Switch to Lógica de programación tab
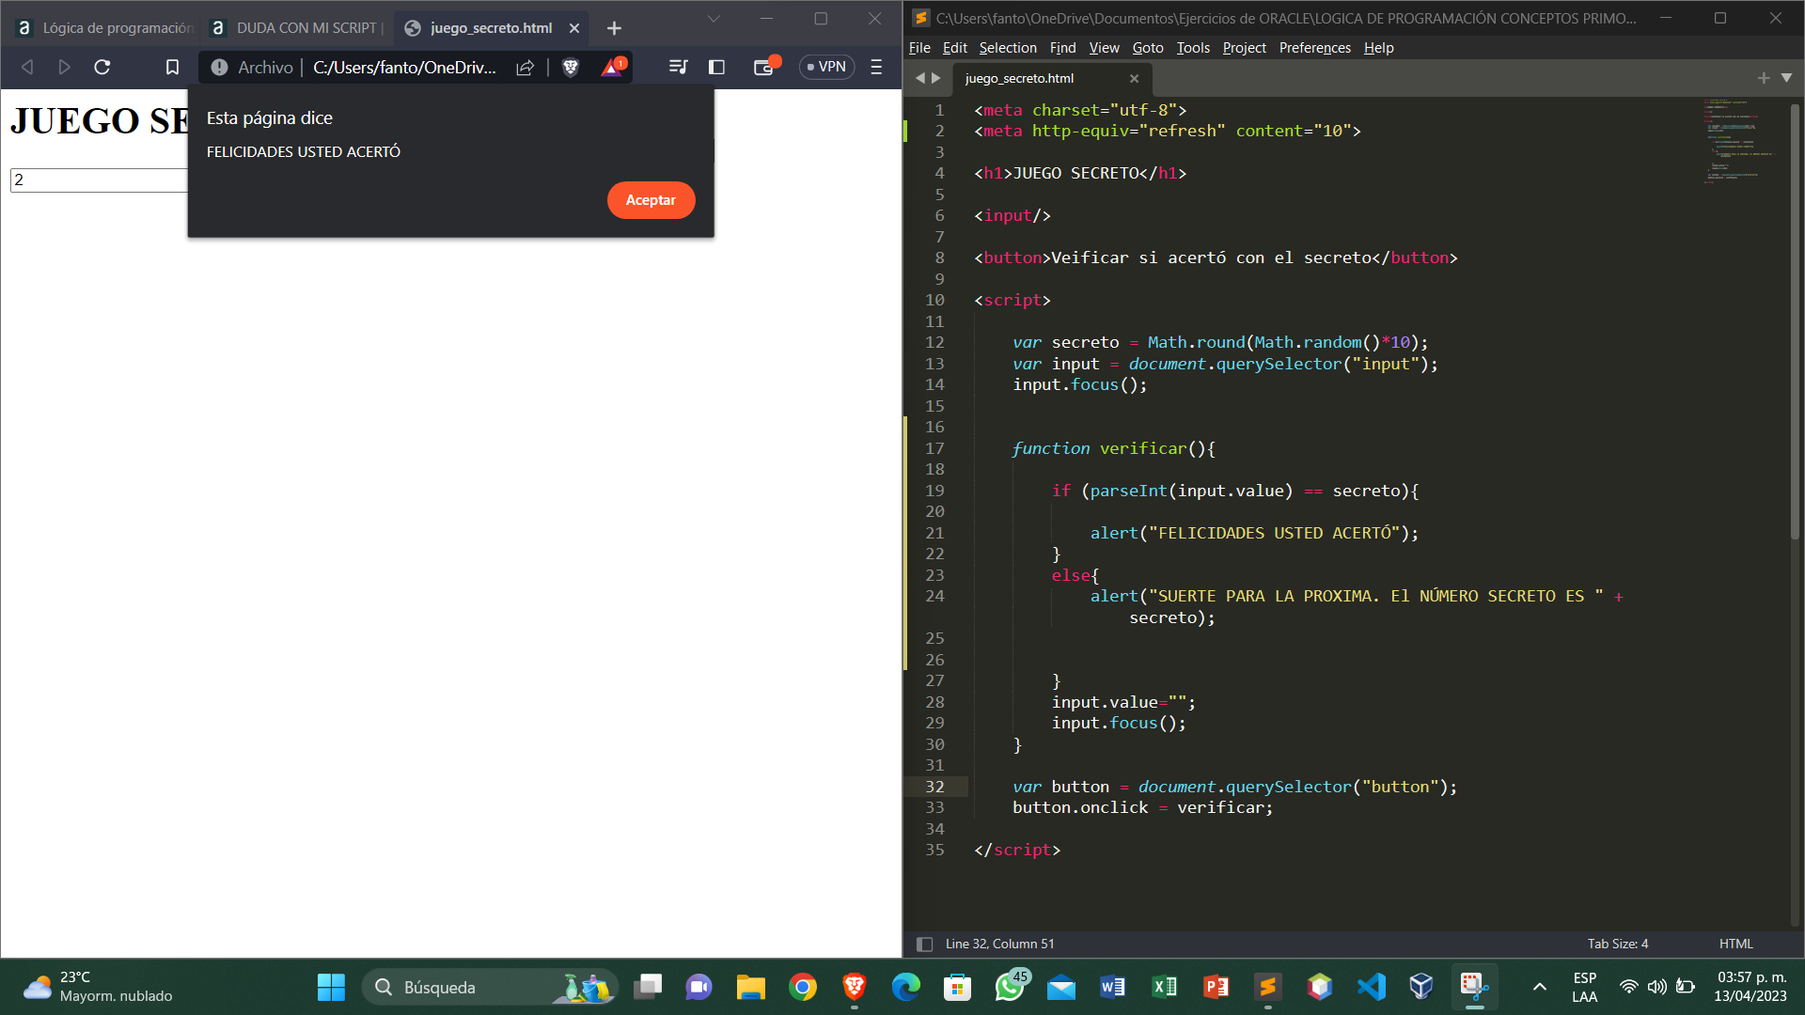Viewport: 1805px width, 1015px height. (x=105, y=28)
